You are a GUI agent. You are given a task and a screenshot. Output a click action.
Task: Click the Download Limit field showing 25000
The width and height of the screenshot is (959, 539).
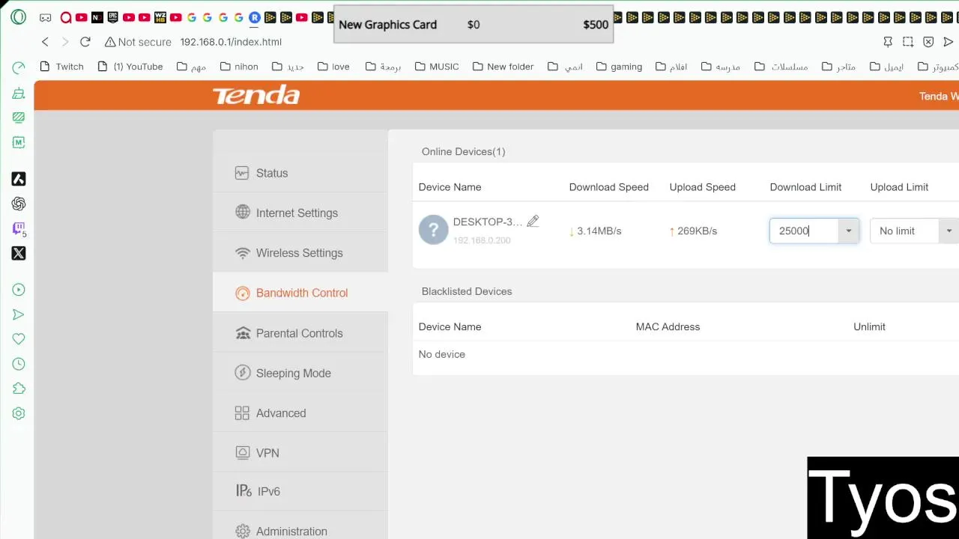click(x=804, y=231)
